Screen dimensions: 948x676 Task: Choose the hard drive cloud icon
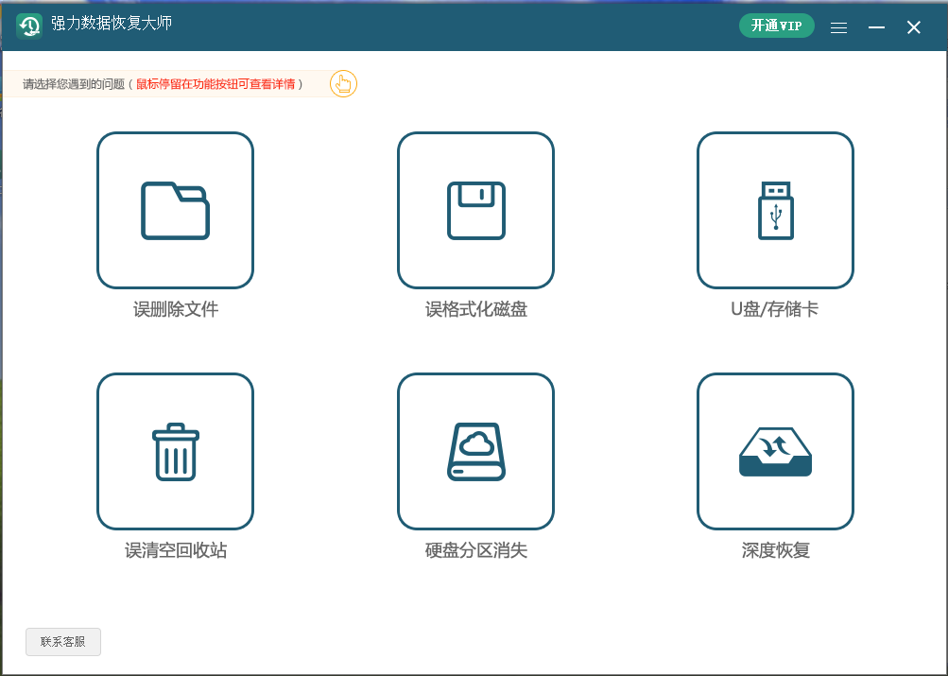pos(475,451)
